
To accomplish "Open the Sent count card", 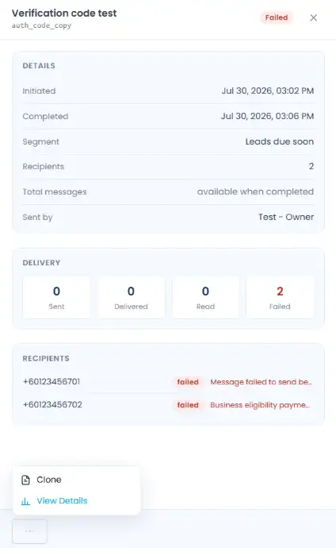I will pyautogui.click(x=56, y=297).
